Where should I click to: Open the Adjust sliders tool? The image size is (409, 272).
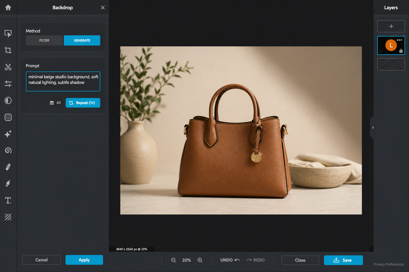[x=8, y=84]
